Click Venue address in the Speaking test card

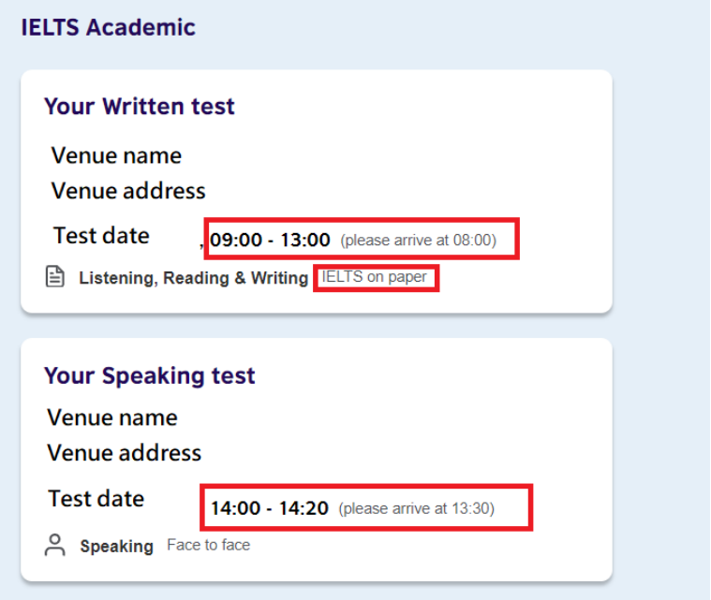(x=125, y=453)
